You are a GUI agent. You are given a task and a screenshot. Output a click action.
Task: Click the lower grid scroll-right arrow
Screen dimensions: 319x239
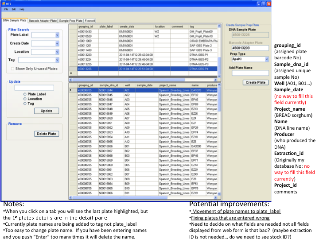pos(215,197)
